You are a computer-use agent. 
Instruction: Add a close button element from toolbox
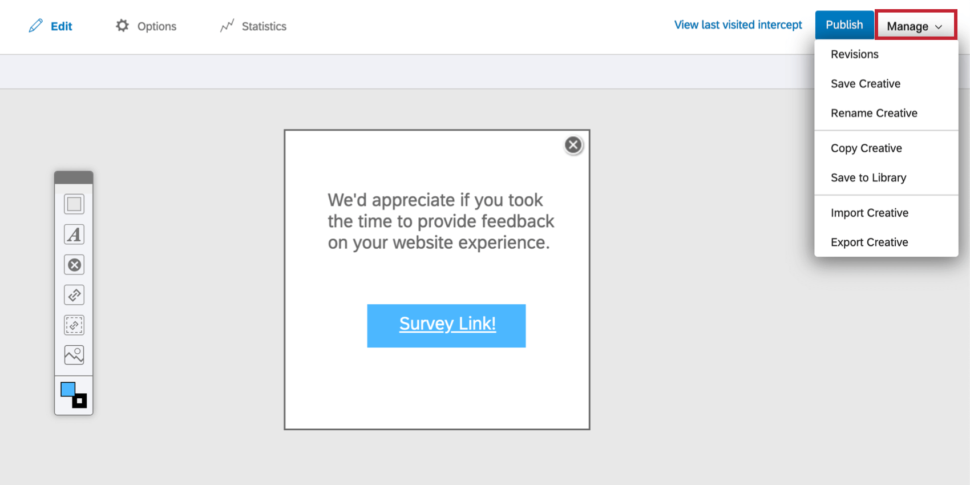[x=74, y=265]
